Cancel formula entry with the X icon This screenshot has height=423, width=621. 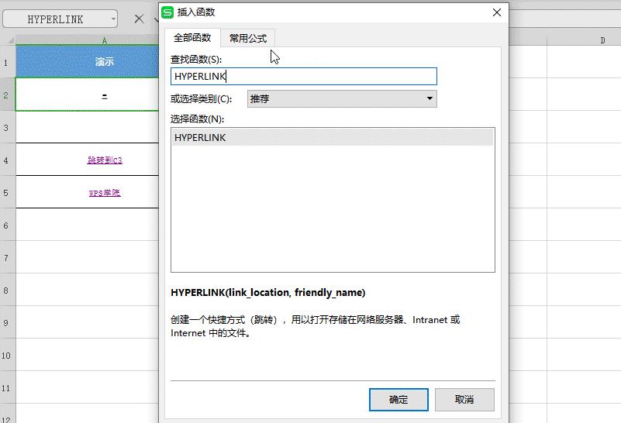click(x=139, y=19)
